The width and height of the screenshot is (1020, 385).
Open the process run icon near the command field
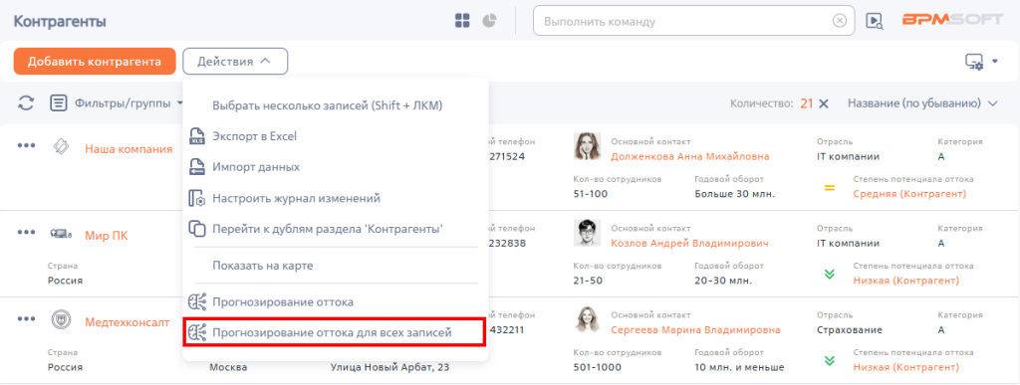tap(875, 22)
